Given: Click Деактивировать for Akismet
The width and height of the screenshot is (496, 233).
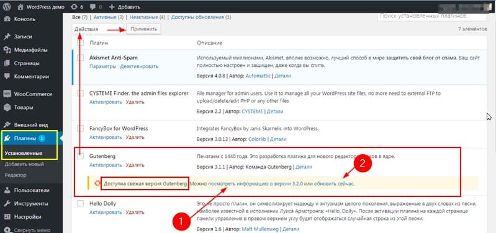Looking at the screenshot, I should coord(139,66).
